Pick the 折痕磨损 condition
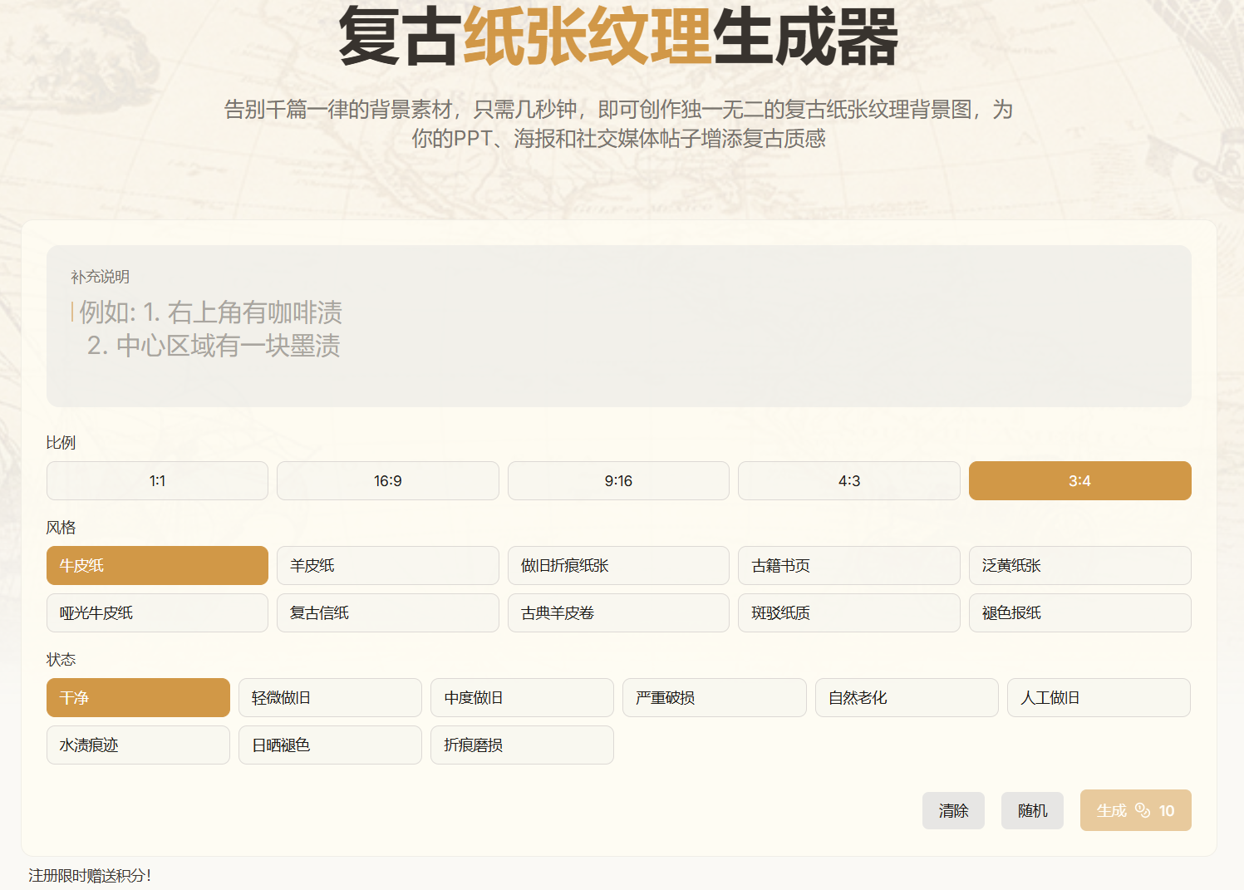 522,745
